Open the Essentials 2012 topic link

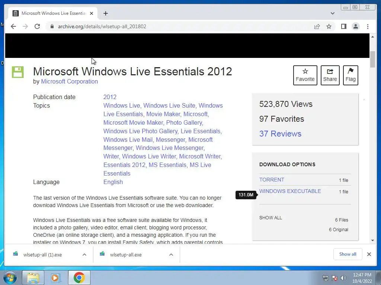point(124,165)
